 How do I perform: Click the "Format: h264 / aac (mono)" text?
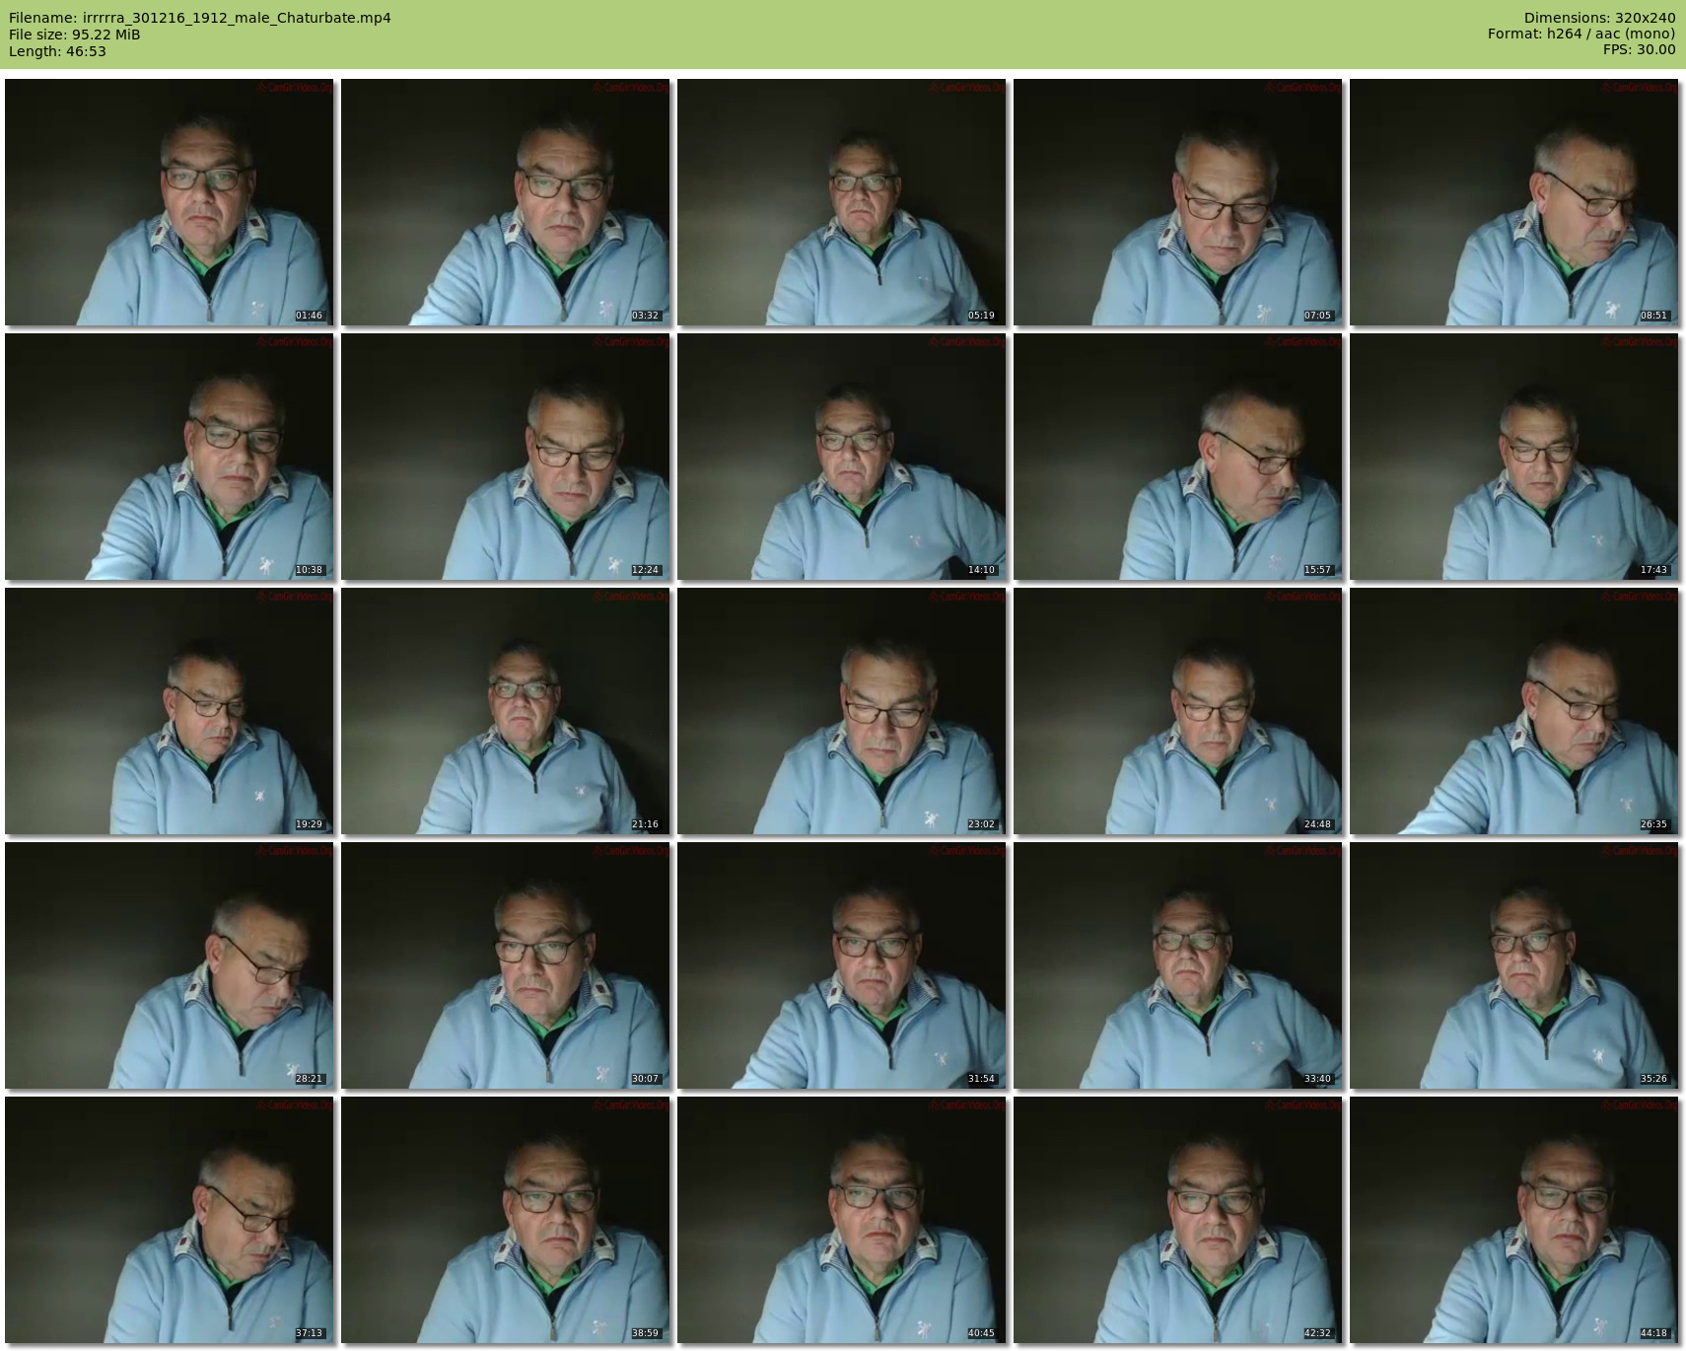1581,35
